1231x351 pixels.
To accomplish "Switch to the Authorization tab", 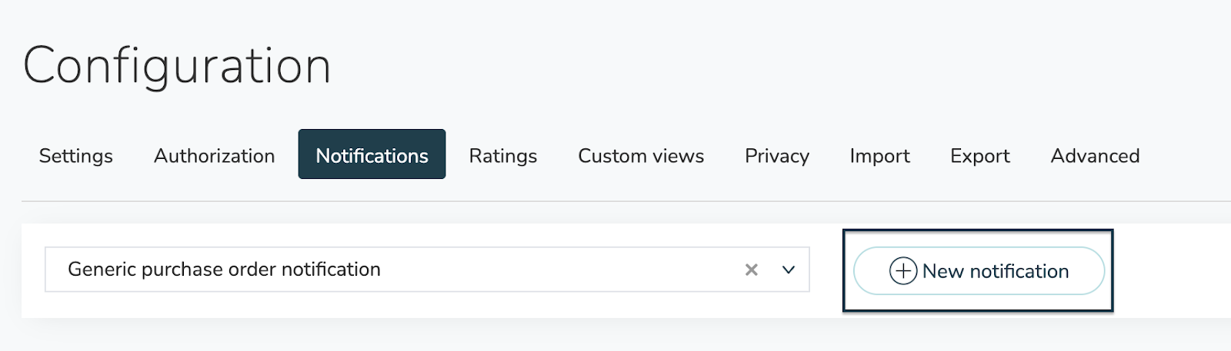I will [x=214, y=156].
